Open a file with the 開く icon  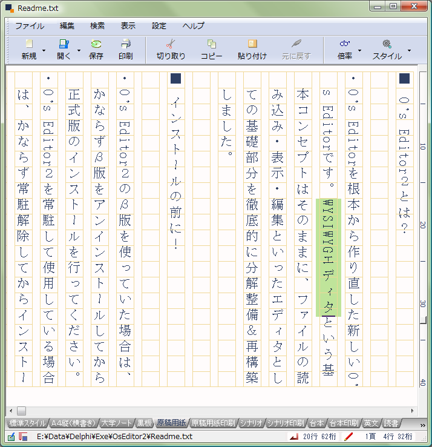point(64,44)
